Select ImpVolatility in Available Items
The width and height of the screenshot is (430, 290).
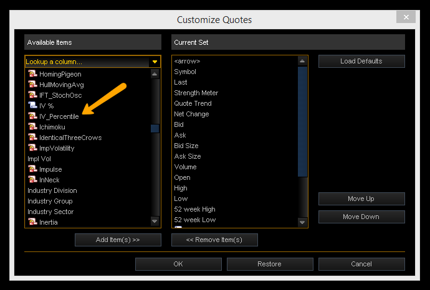point(57,149)
